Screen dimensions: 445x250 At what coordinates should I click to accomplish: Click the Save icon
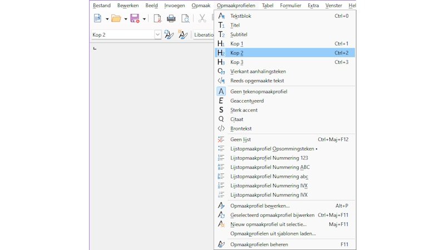pos(135,18)
